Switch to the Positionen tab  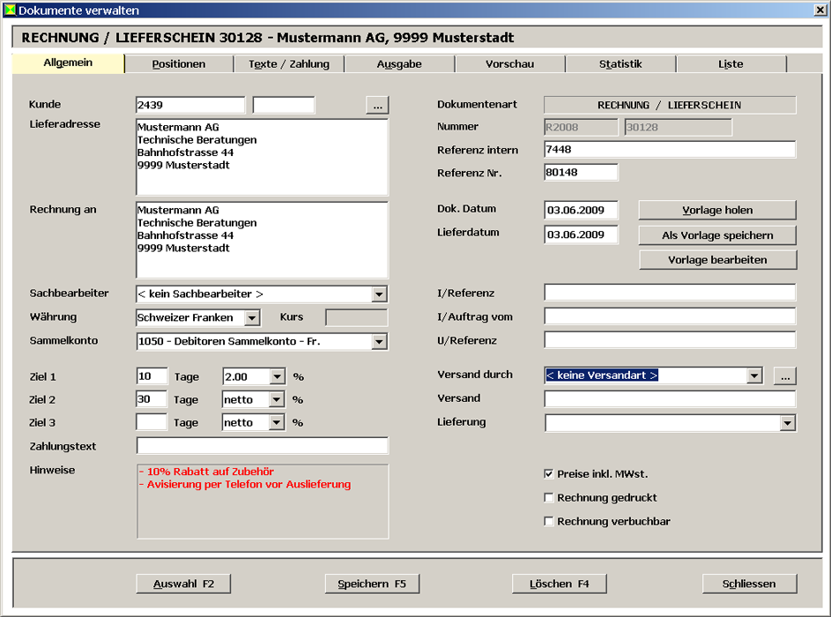179,64
